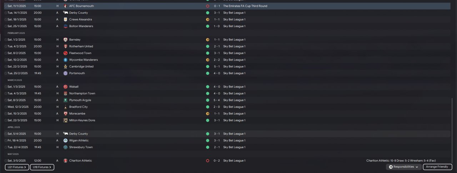Toggle the selection circle for Sat, 3/5/2025 fixture
Screen dimensions: 457x173
point(6,161)
